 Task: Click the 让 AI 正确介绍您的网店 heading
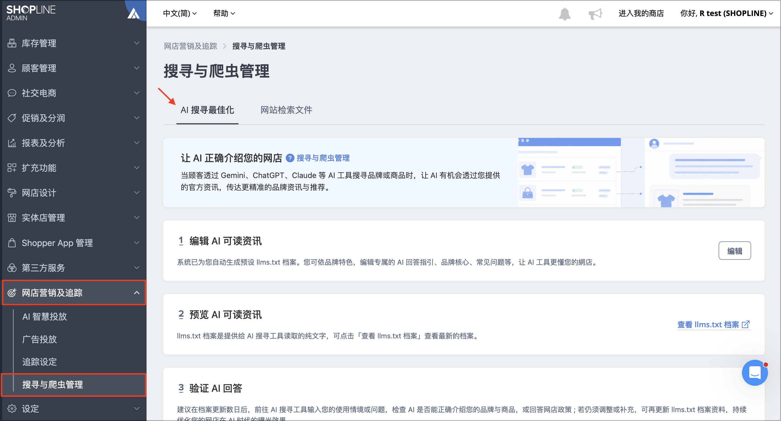(232, 158)
